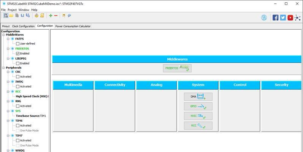The image size is (303, 152).
Task: Enable the LIBJPEG checkbox
Action: (17, 63)
